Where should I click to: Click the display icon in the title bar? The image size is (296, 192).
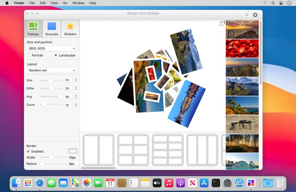click(247, 14)
